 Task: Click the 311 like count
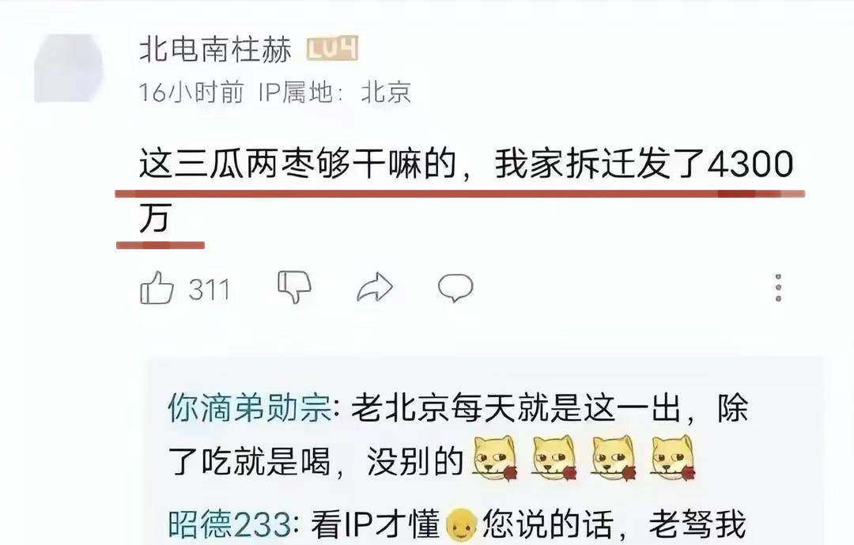pos(210,290)
